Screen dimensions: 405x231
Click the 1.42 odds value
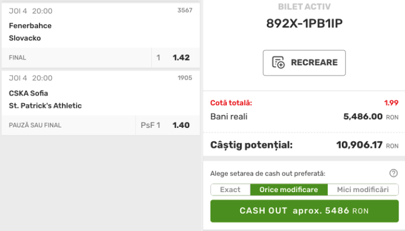click(x=181, y=58)
